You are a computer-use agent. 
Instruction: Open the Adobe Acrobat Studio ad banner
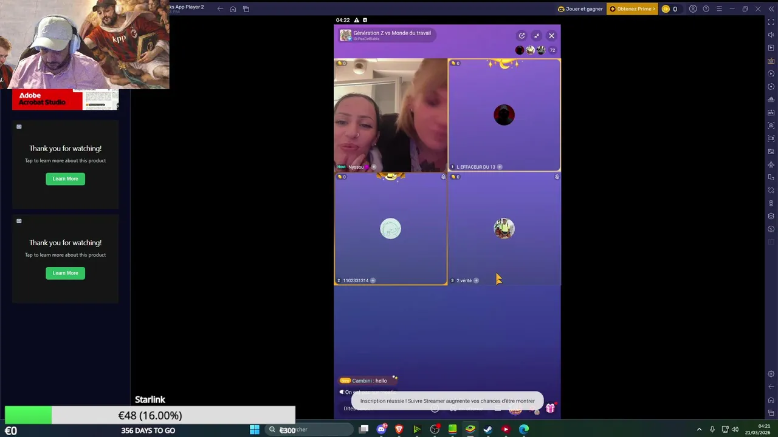tap(65, 100)
